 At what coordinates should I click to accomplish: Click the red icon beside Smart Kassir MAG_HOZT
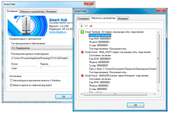(x=82, y=52)
